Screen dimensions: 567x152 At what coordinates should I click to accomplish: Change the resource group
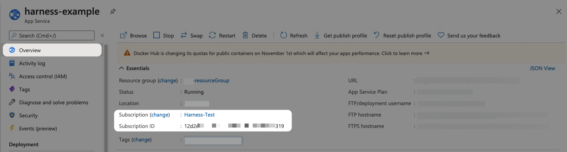(168, 80)
